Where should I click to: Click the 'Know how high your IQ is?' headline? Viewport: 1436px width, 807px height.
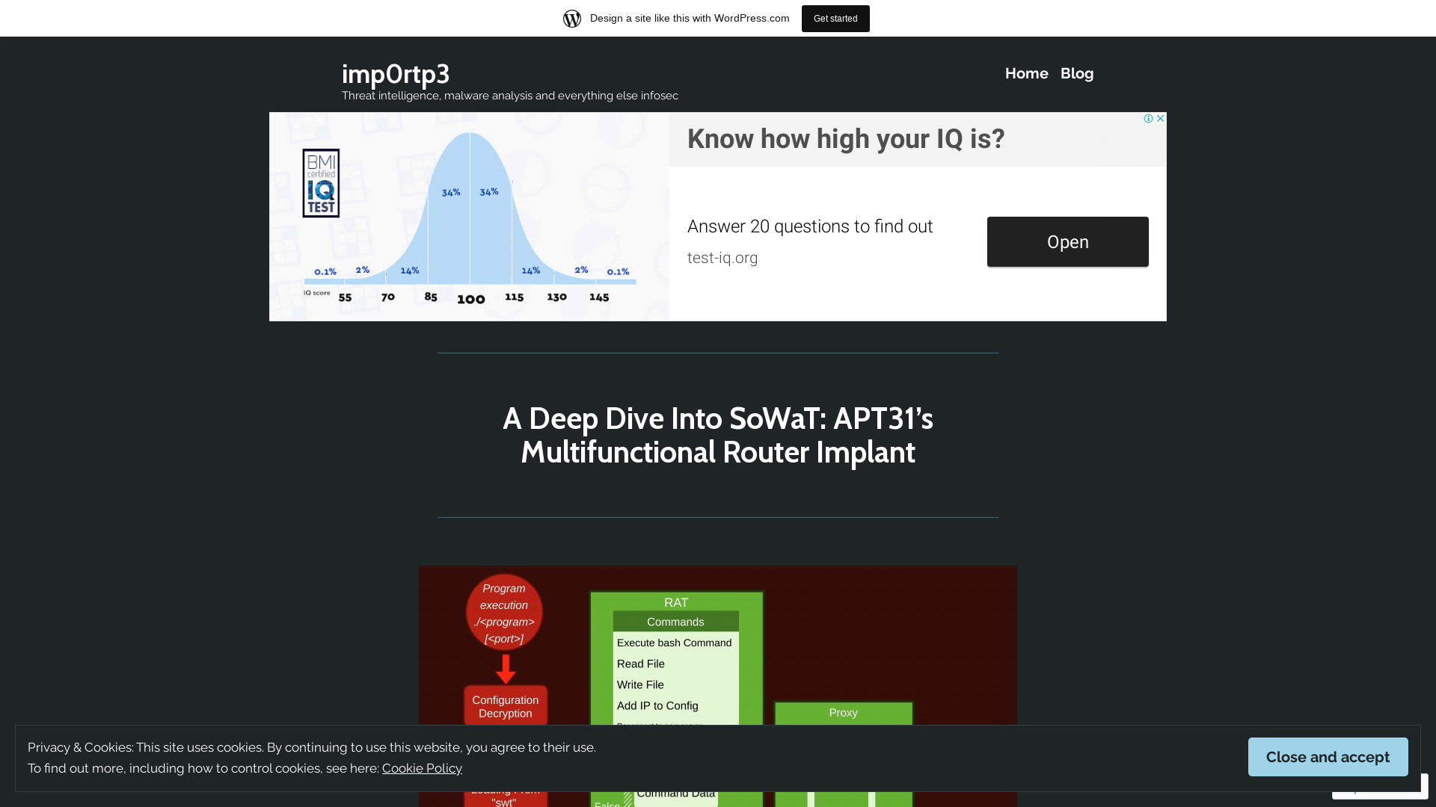846,139
